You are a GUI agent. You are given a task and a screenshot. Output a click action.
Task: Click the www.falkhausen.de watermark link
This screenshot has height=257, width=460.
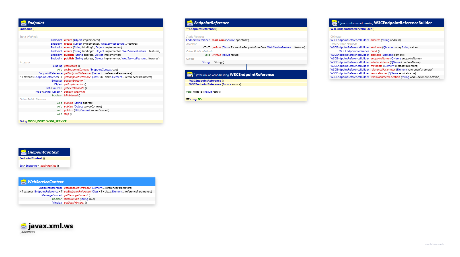click(x=434, y=244)
